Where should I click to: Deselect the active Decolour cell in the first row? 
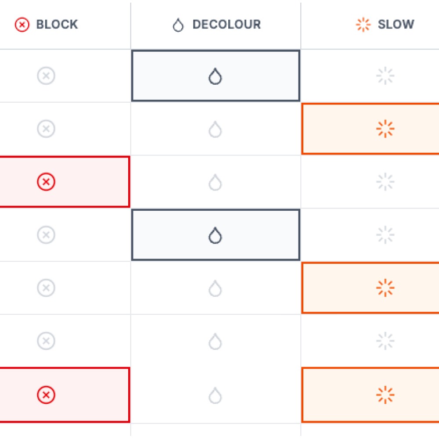[x=215, y=76]
